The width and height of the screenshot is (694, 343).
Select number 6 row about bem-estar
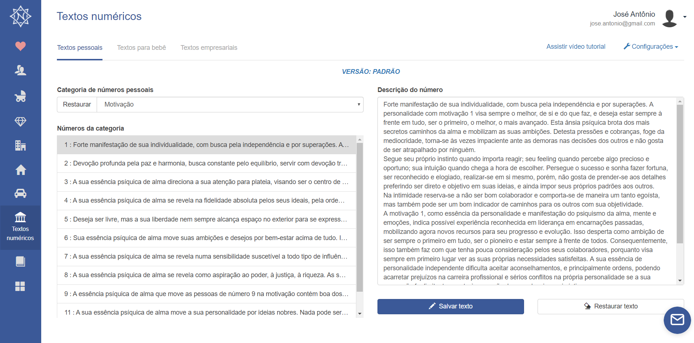[206, 238]
